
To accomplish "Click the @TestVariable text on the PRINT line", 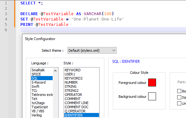I will 52,25.
